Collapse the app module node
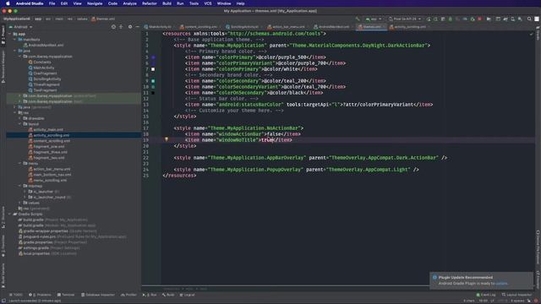 (x=10, y=34)
